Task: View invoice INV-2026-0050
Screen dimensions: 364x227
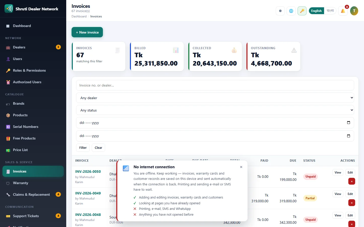Action: (x=338, y=173)
